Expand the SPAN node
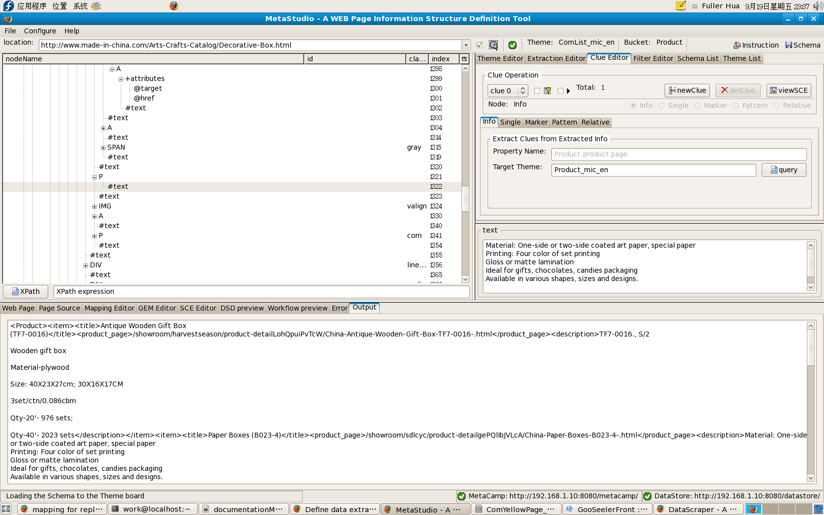This screenshot has width=824, height=515. 103,148
